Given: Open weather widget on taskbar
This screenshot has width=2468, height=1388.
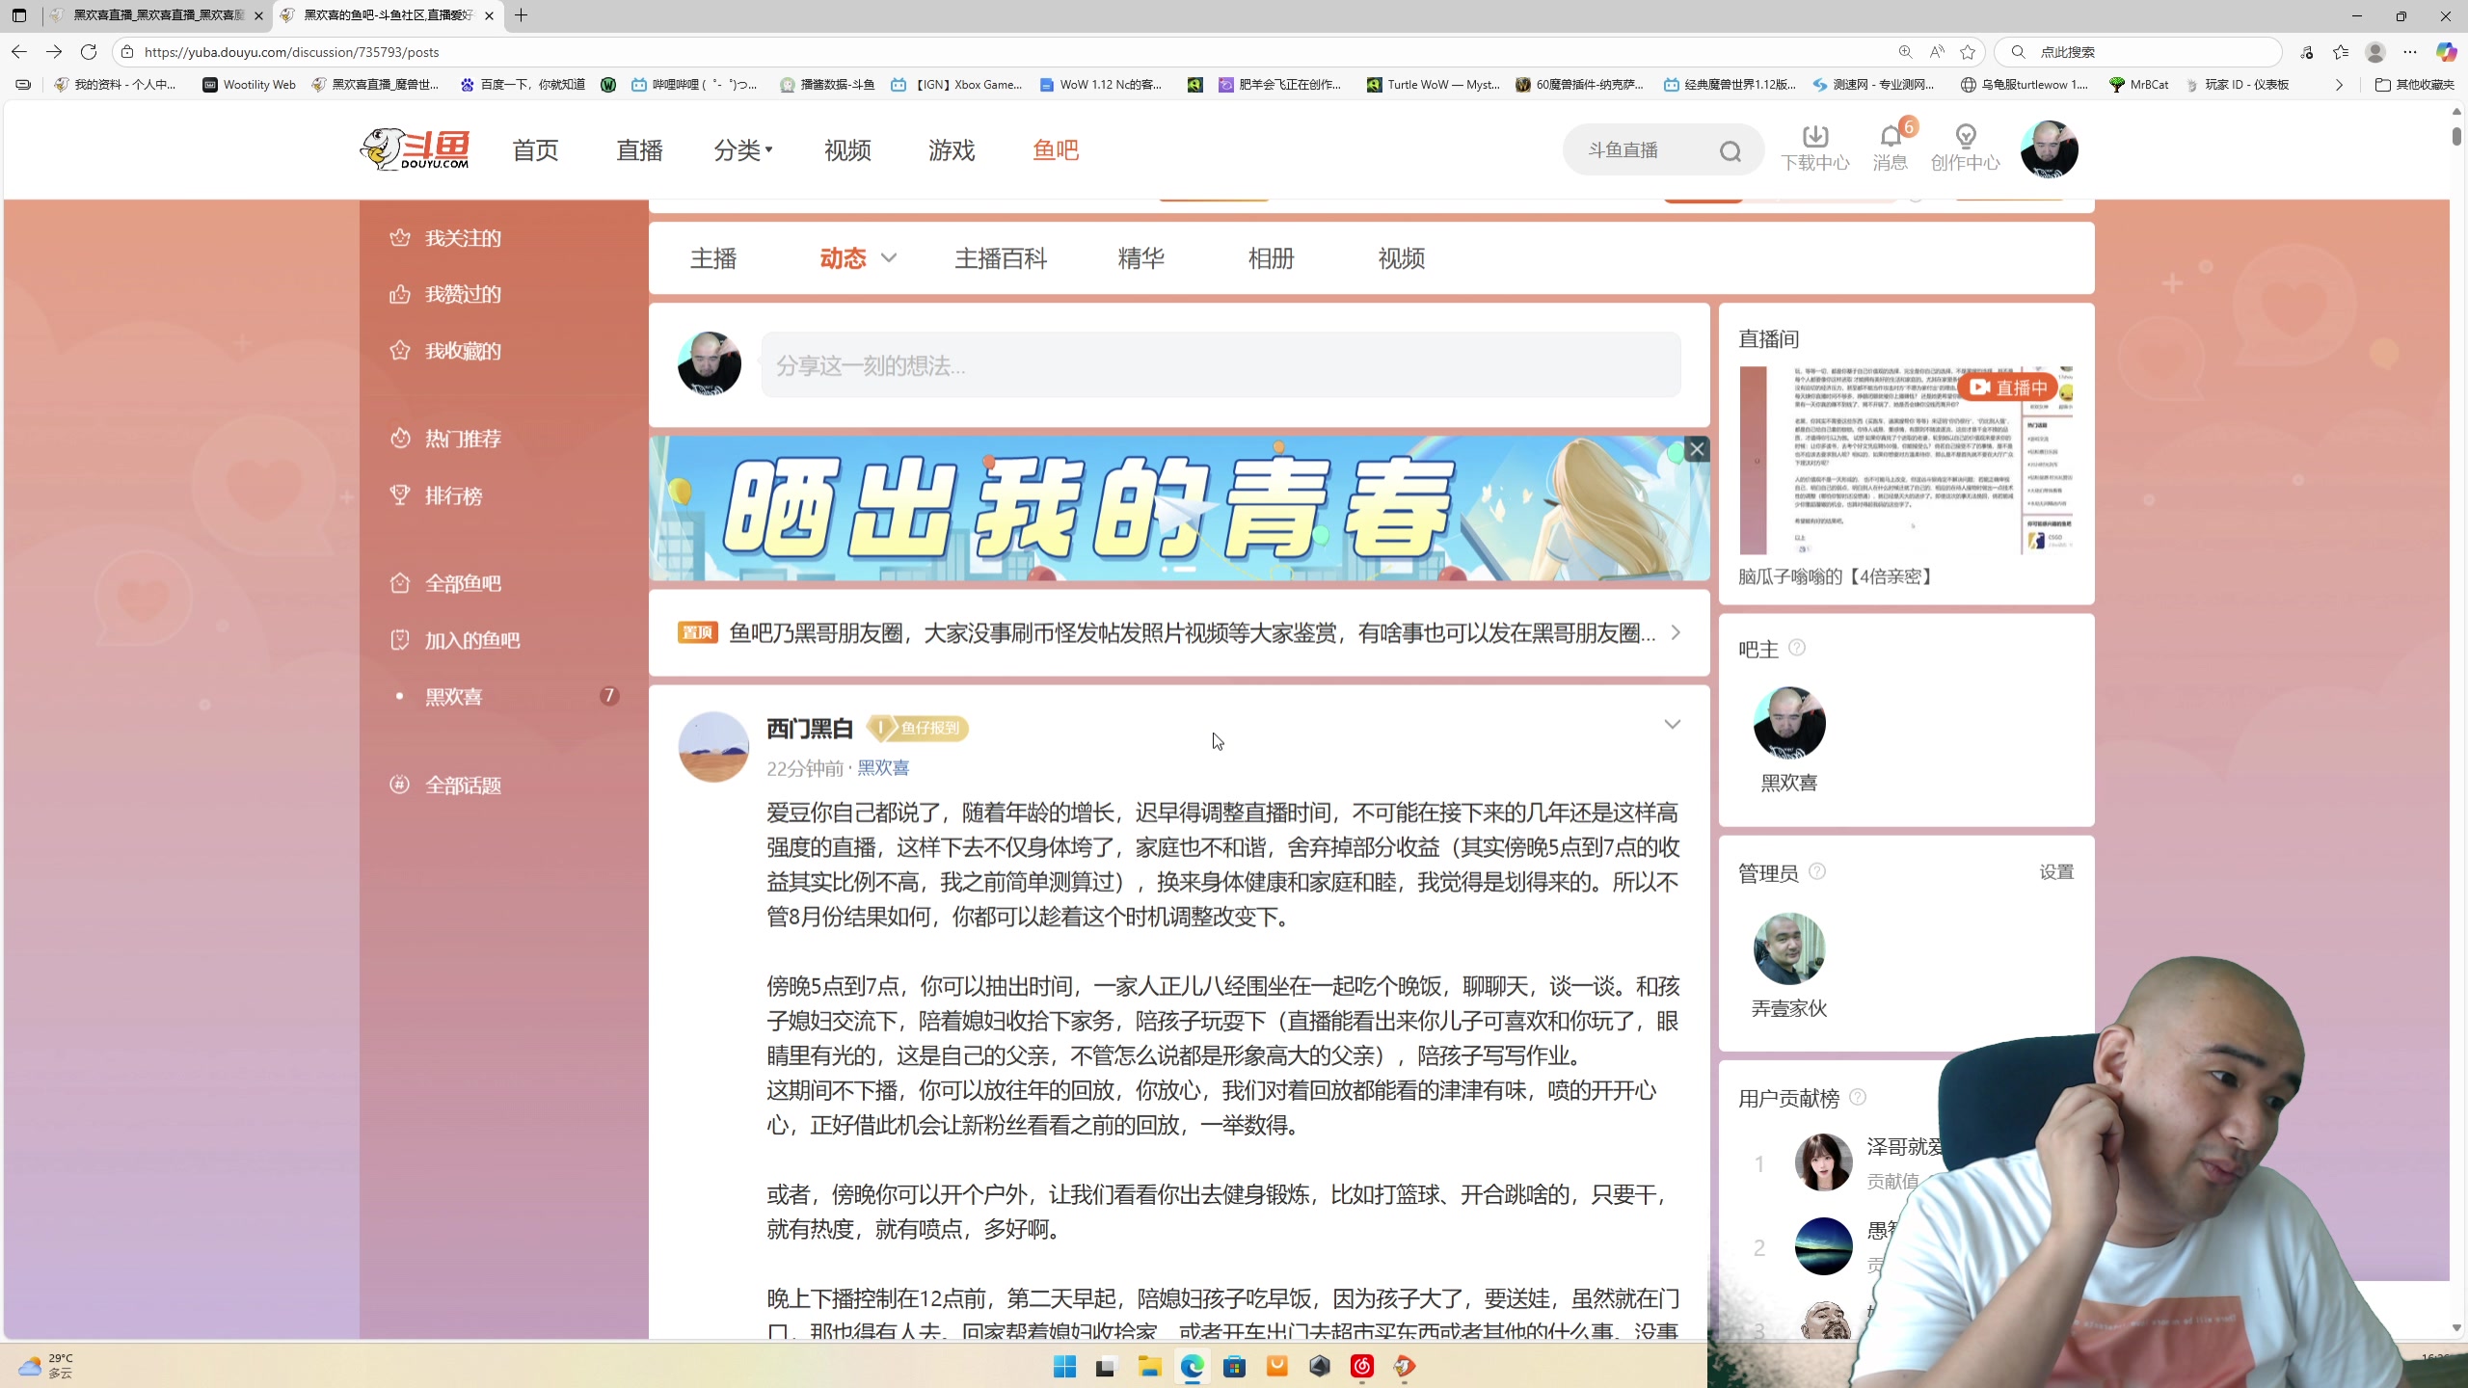Looking at the screenshot, I should tap(46, 1366).
